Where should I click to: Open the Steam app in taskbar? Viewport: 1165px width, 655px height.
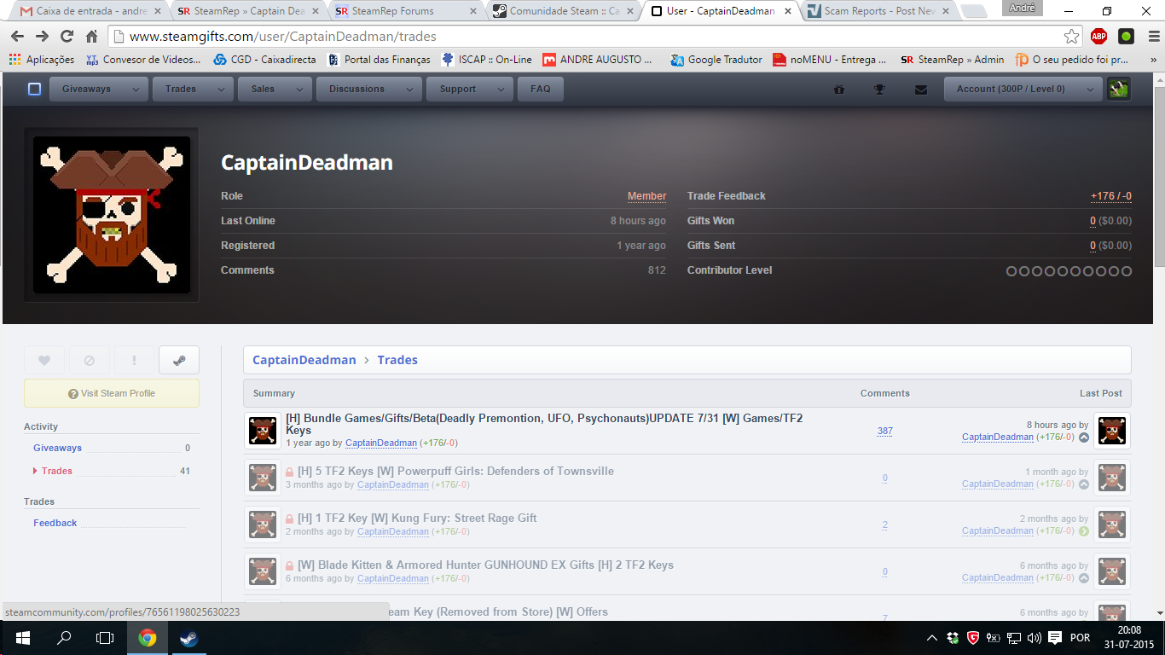tap(188, 638)
